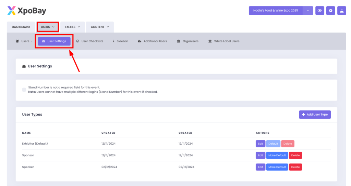
Task: Click the eye preview icon
Action: click(319, 11)
